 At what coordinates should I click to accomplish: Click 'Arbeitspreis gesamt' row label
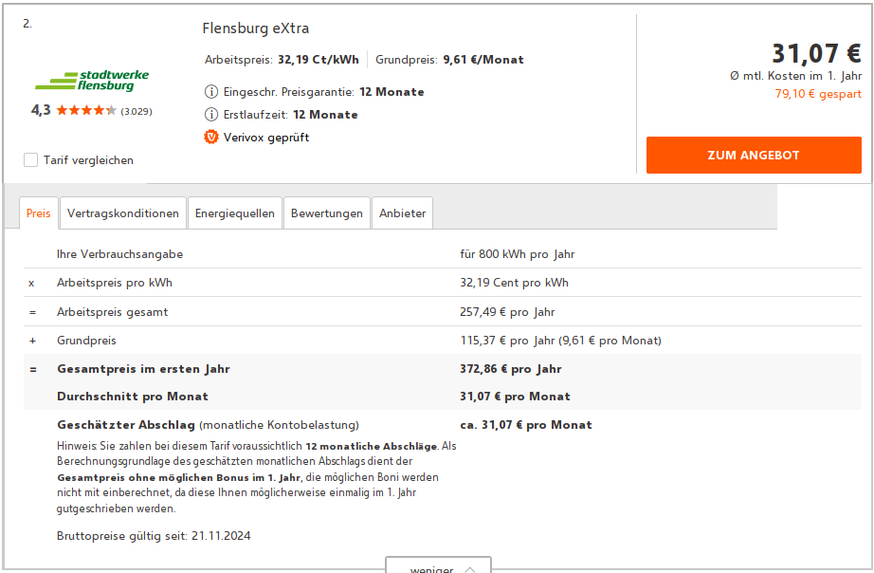point(112,312)
